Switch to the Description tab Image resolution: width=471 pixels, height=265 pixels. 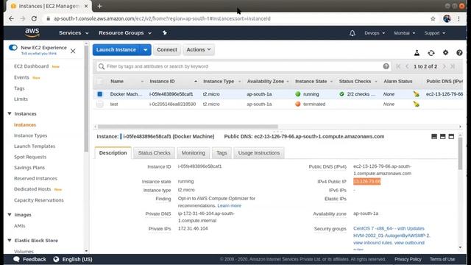[x=113, y=153]
